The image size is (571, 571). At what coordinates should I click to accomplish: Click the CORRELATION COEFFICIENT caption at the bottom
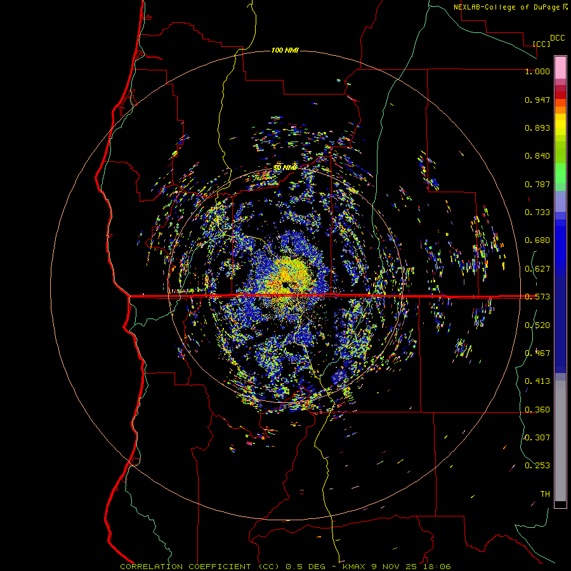285,567
